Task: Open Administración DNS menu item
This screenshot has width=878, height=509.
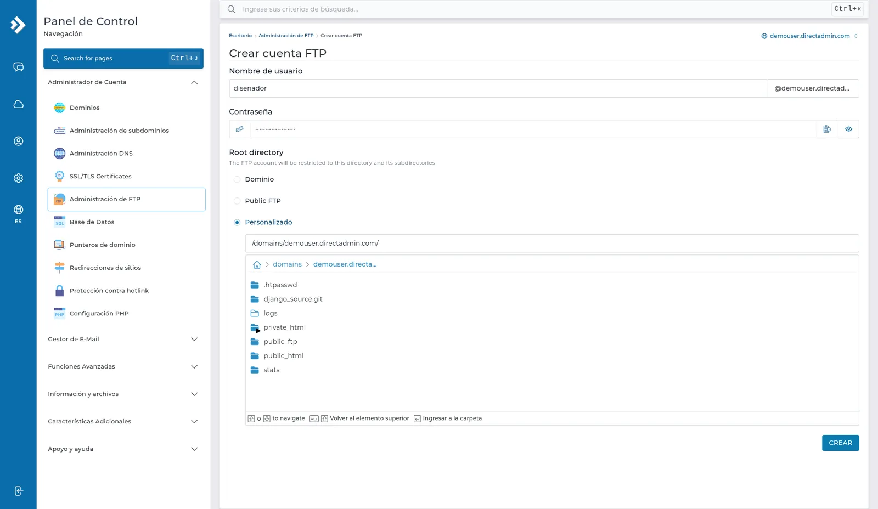Action: click(x=127, y=154)
